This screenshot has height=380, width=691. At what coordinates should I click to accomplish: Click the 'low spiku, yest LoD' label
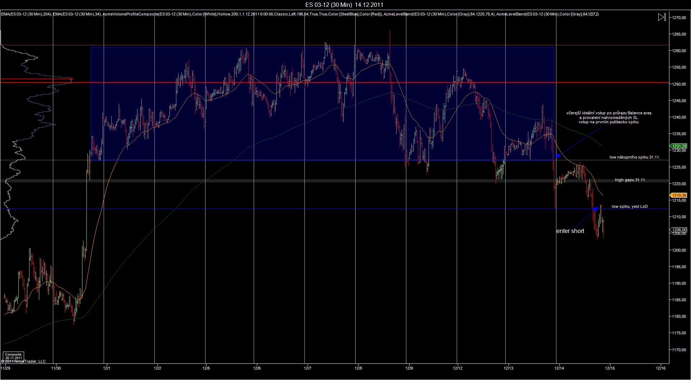629,207
